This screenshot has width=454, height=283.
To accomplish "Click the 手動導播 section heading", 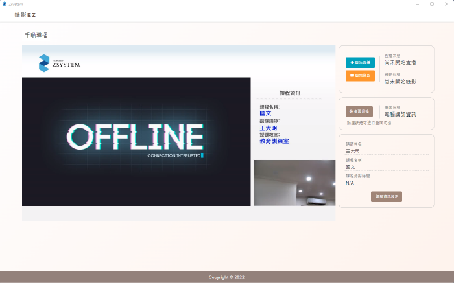I will [x=36, y=35].
